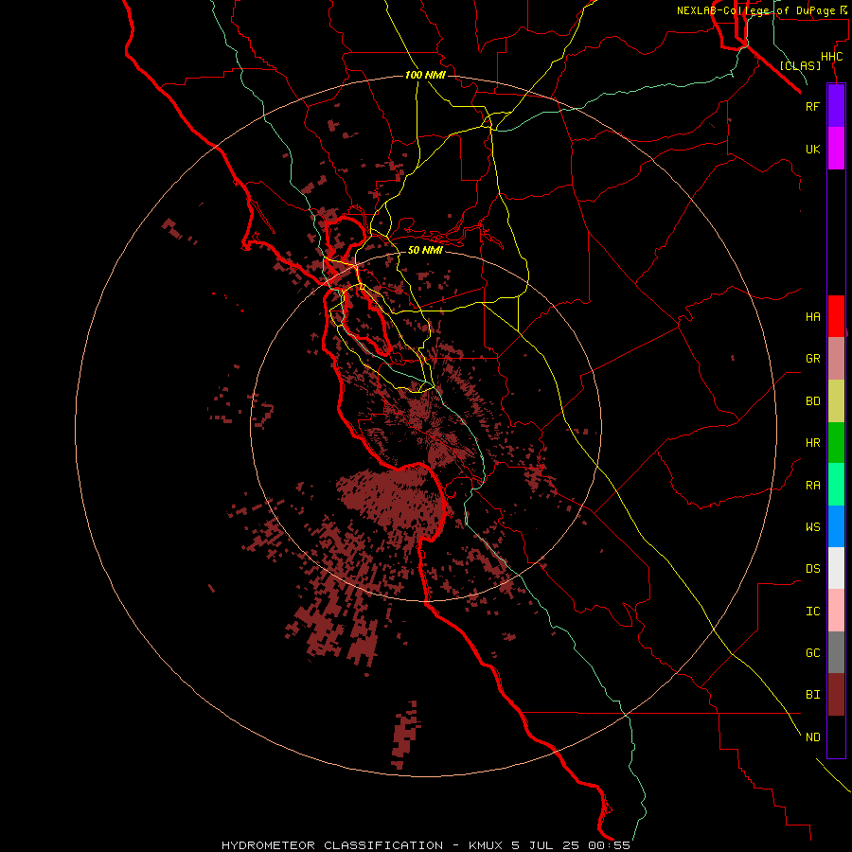Click the 50 NMI range ring label
The height and width of the screenshot is (852, 852).
tap(425, 250)
